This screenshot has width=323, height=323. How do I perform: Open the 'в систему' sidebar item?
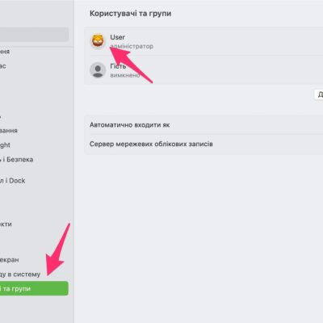tap(20, 275)
